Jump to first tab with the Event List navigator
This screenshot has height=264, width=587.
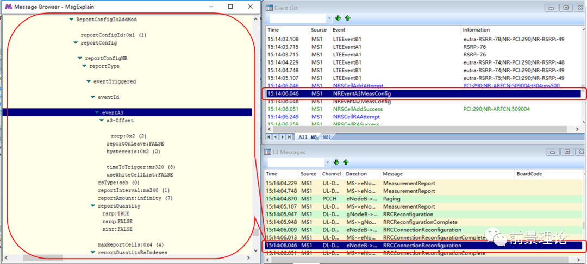pyautogui.click(x=269, y=137)
